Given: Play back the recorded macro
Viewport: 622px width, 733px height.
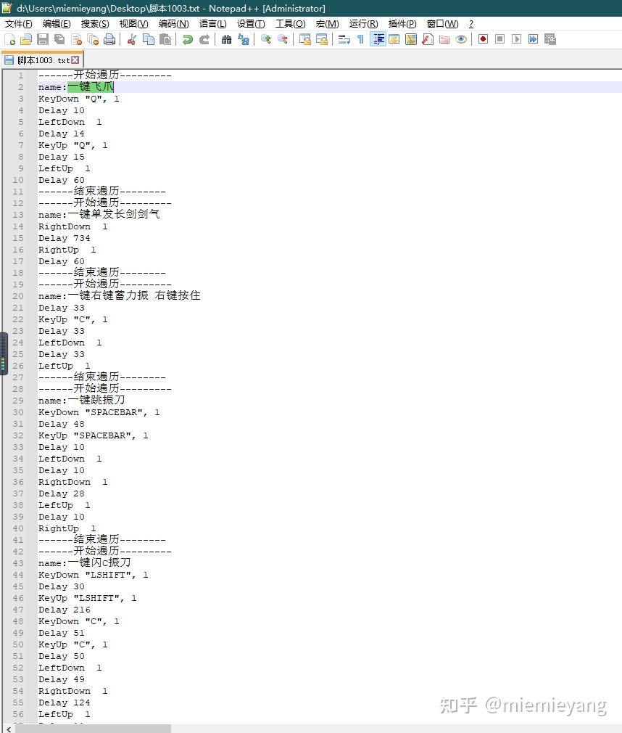Looking at the screenshot, I should pyautogui.click(x=516, y=40).
